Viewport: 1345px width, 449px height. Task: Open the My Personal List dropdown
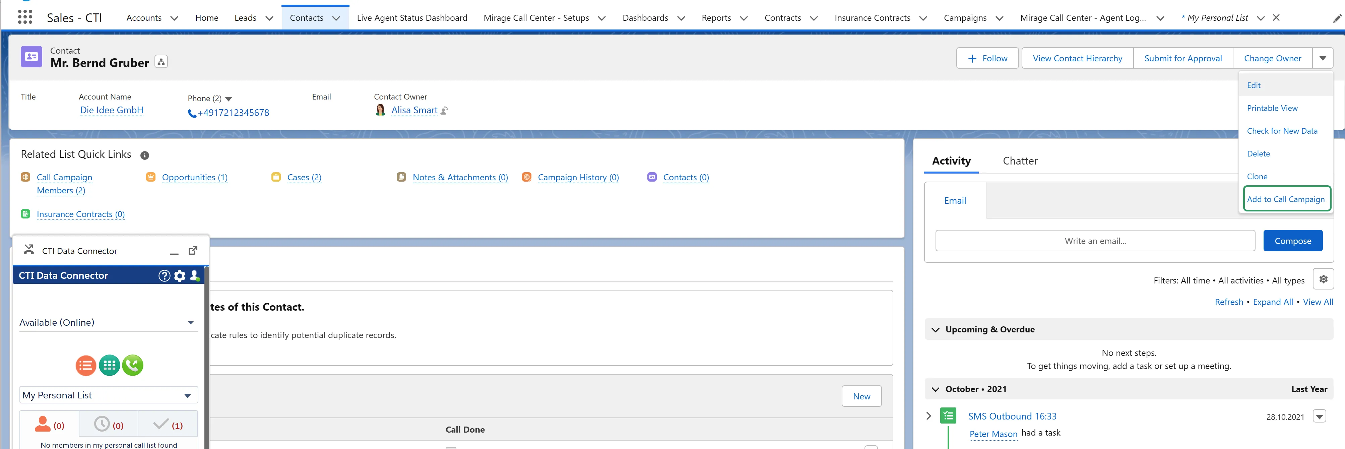tap(109, 395)
